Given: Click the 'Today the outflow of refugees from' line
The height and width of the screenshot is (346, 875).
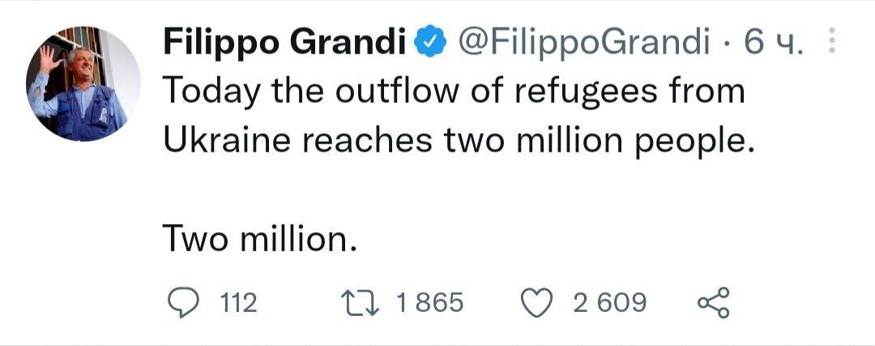Looking at the screenshot, I should 454,91.
